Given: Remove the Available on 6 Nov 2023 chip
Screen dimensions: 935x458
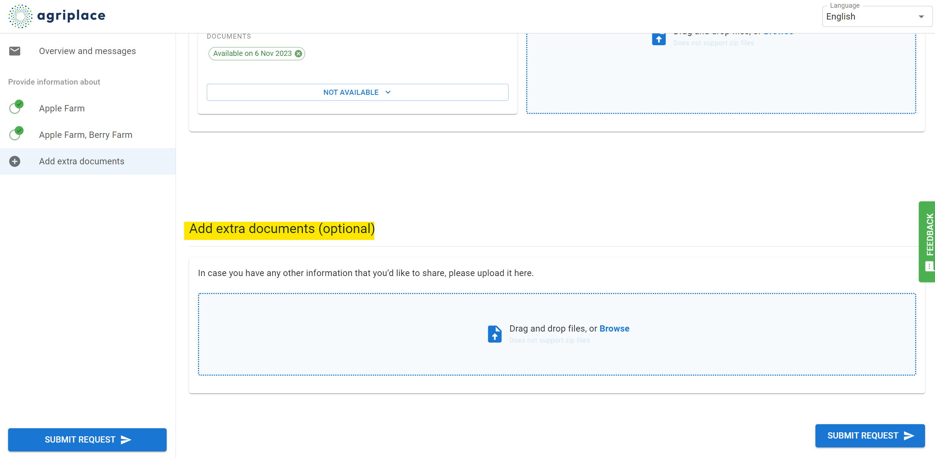Looking at the screenshot, I should click(298, 54).
